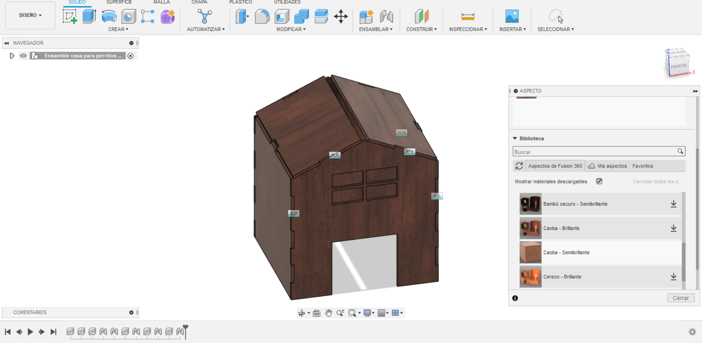Screen dimensions: 702x343
Task: Toggle visibility eye of Ensamble casa component
Action: click(23, 56)
